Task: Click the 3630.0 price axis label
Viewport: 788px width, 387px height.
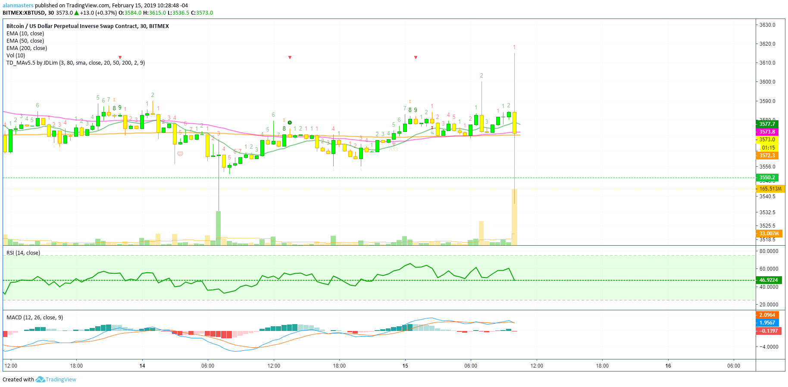Action: pyautogui.click(x=767, y=25)
